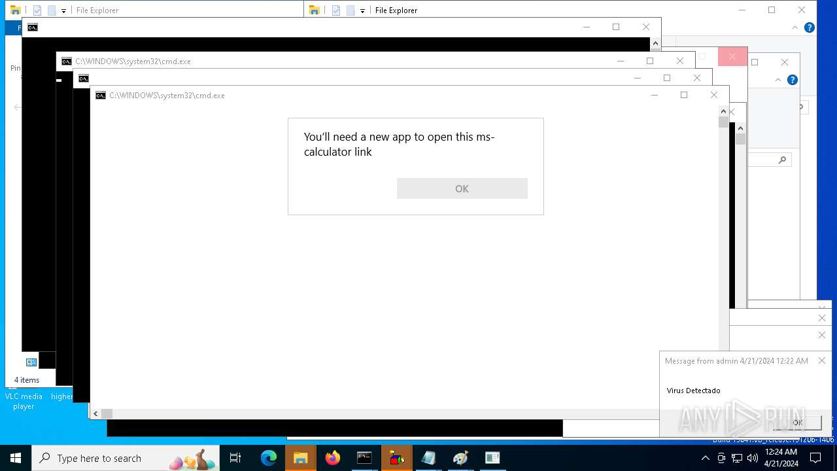Select the '4 items' status bar text

point(27,380)
